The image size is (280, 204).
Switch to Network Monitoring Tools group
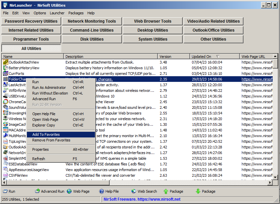pos(92,21)
